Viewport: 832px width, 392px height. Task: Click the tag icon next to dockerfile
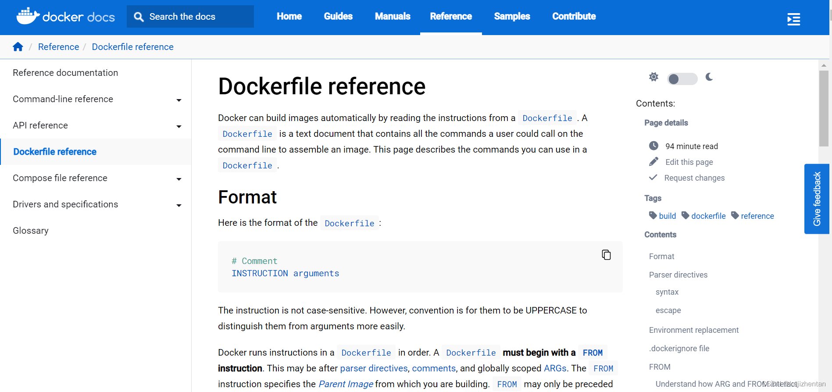(x=685, y=215)
